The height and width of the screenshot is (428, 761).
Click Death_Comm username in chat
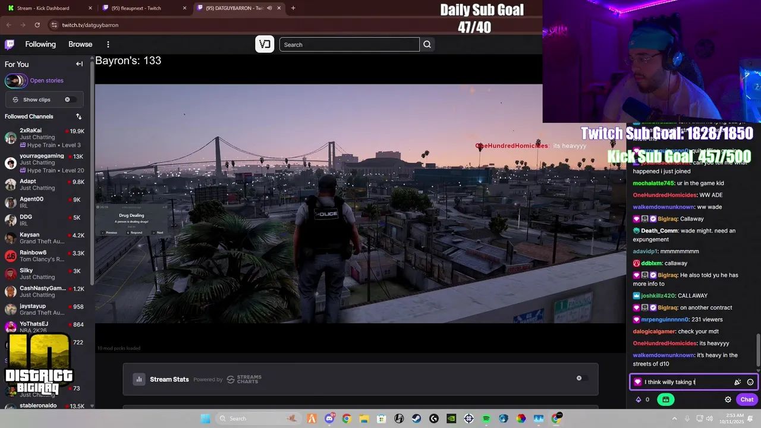click(x=660, y=231)
